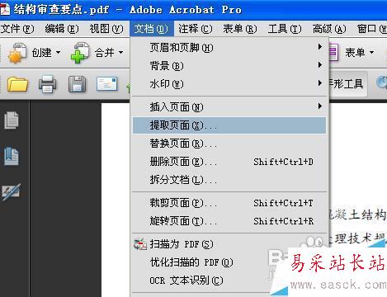Open the 高级(A) menu

329,29
